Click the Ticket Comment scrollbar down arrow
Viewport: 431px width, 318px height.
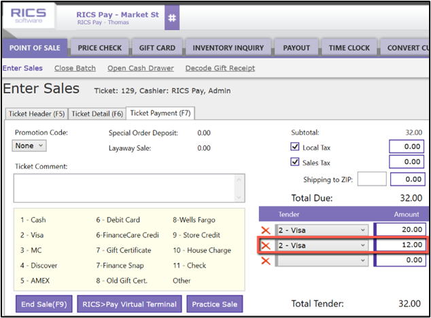(239, 197)
